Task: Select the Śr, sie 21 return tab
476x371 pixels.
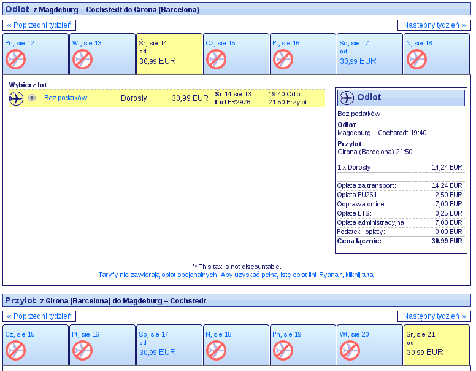Action: [x=437, y=345]
